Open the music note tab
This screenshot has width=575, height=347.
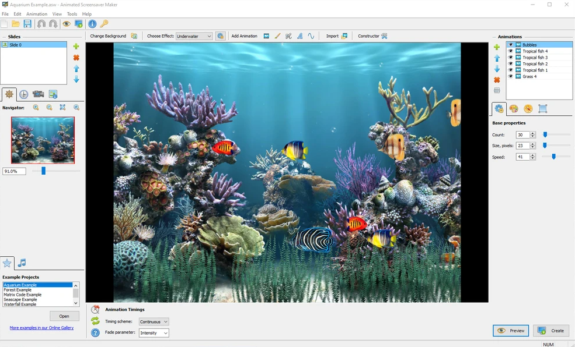pyautogui.click(x=22, y=263)
